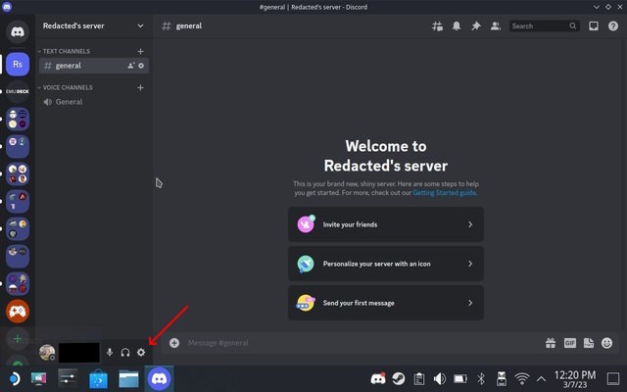Open emoji picker
627x392 pixels.
coord(607,343)
